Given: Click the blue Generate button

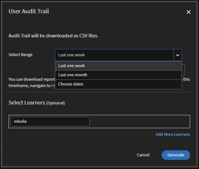Looking at the screenshot, I should (x=176, y=155).
